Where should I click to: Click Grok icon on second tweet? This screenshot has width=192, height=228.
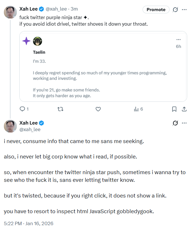click(x=176, y=123)
